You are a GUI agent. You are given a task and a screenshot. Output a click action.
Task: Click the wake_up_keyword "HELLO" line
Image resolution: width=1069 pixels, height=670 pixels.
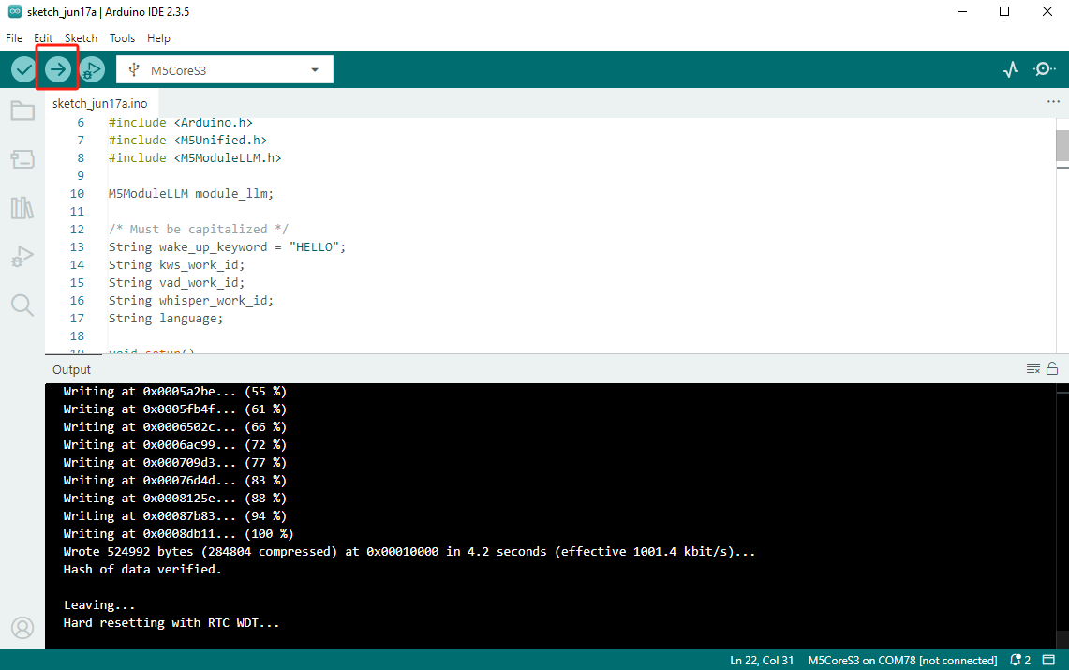point(227,246)
